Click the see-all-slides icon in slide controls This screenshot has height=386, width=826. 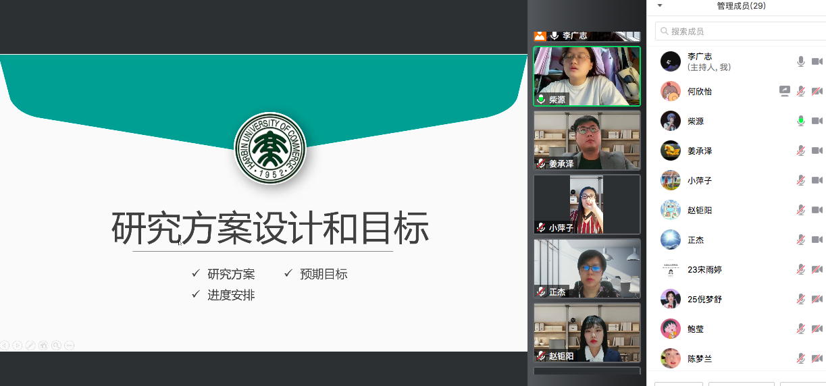pos(43,346)
